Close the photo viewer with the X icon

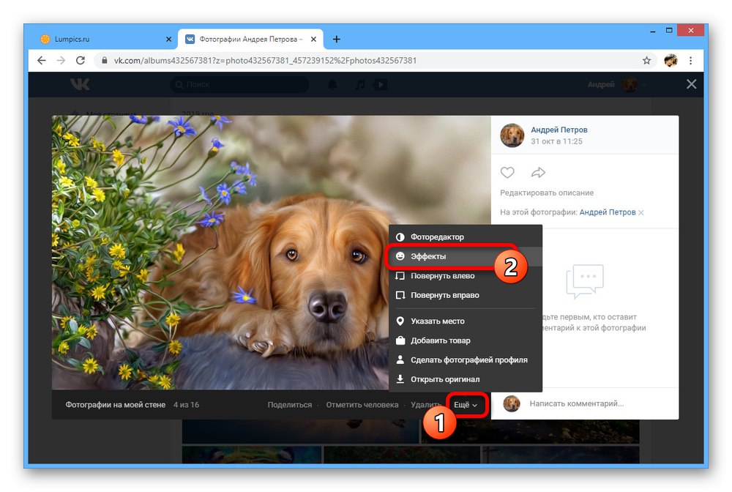coord(691,84)
